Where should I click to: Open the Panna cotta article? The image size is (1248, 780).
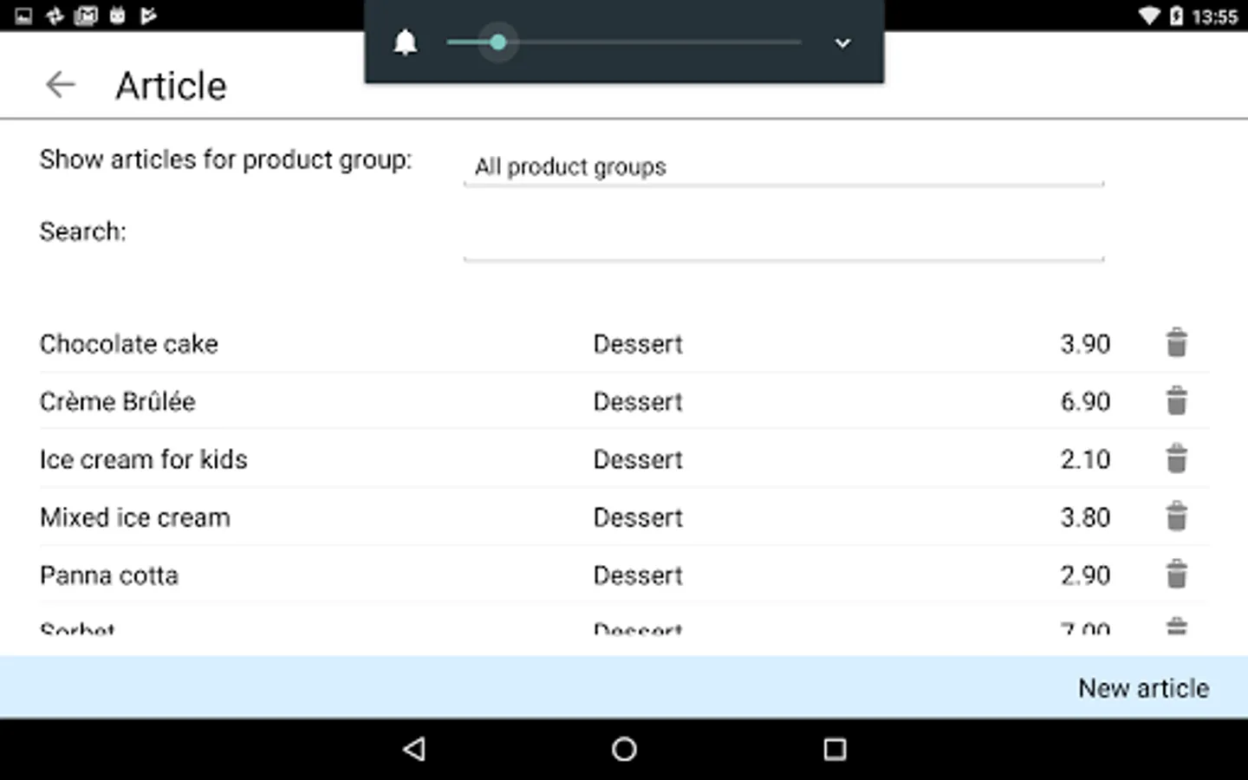click(x=109, y=575)
